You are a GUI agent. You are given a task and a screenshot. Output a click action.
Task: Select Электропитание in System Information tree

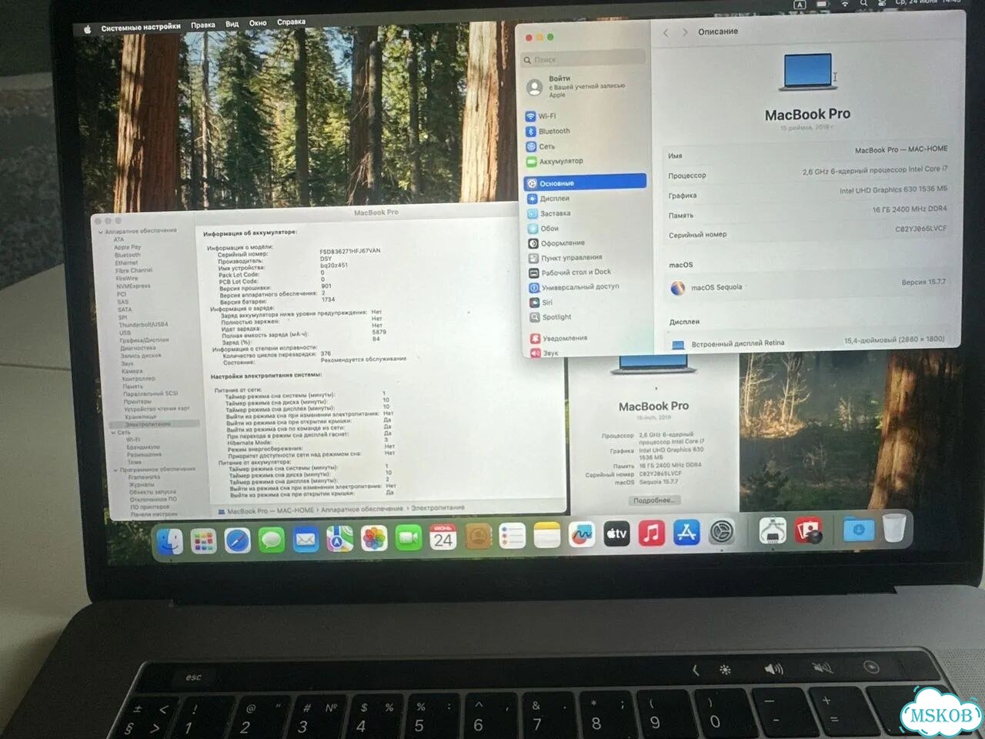click(149, 424)
